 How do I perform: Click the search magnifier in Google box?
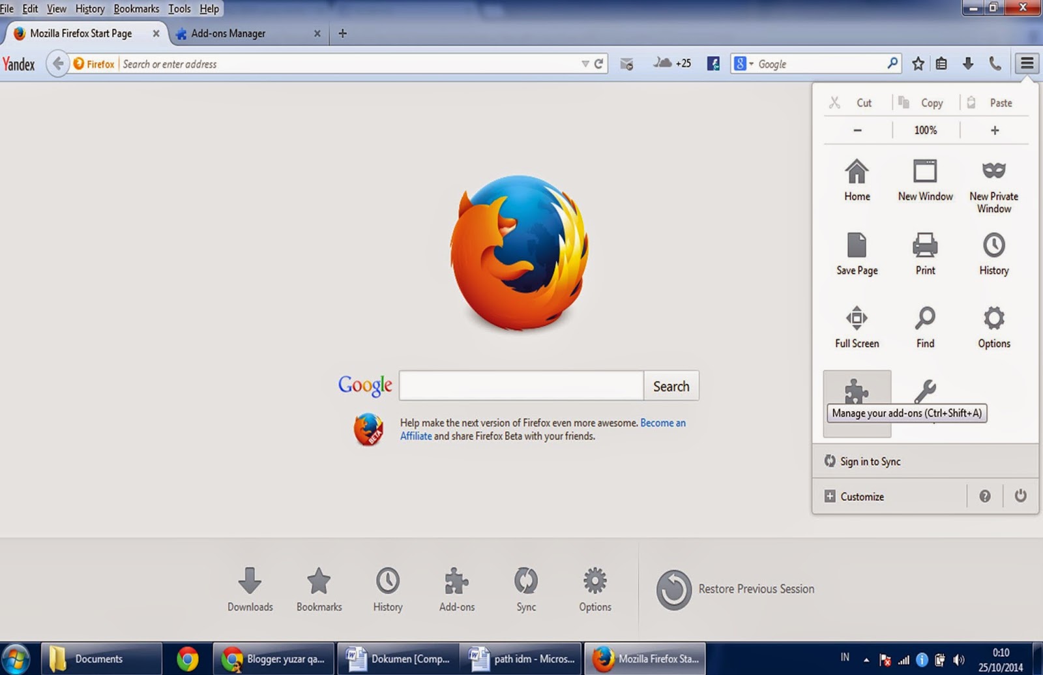click(x=892, y=63)
